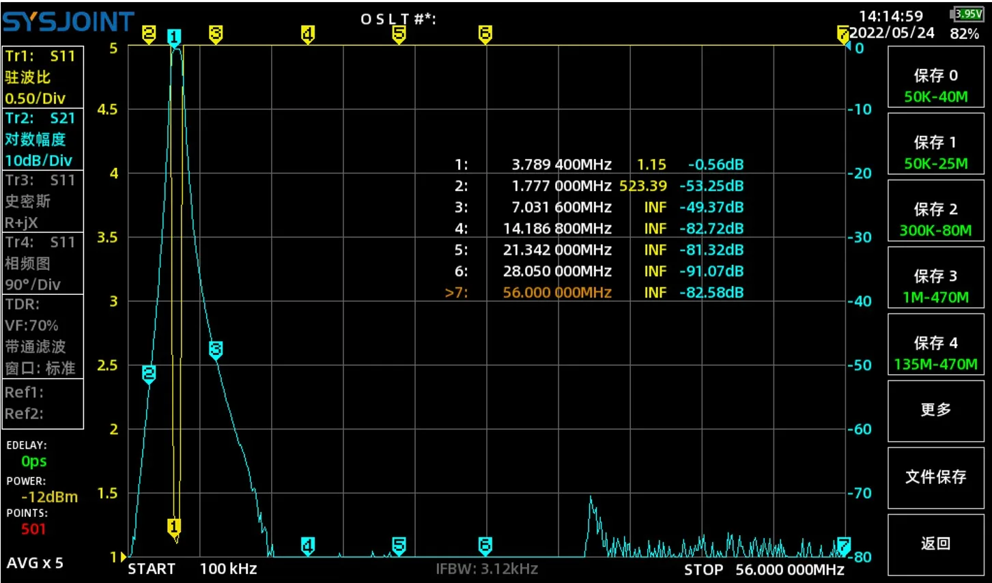
Task: Toggle Tr1 S11 SWR trace
Action: (x=43, y=77)
